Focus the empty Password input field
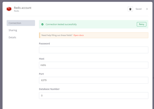The height and width of the screenshot is (109, 154). coord(94,50)
